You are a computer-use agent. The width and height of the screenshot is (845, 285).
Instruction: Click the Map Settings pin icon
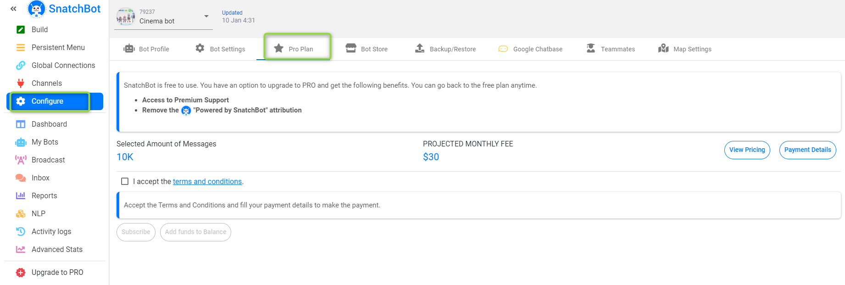(663, 48)
